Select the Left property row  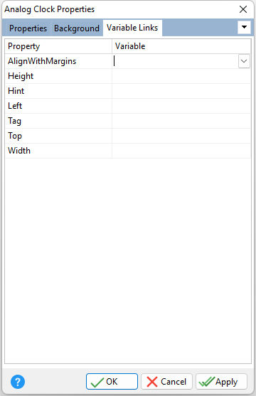pos(128,106)
